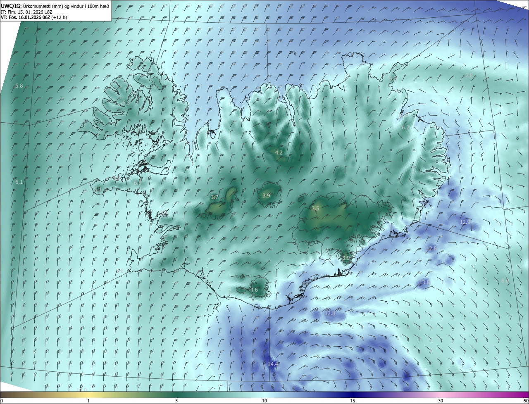Click the legend tick label 5
This screenshot has width=529, height=404.
(176, 401)
